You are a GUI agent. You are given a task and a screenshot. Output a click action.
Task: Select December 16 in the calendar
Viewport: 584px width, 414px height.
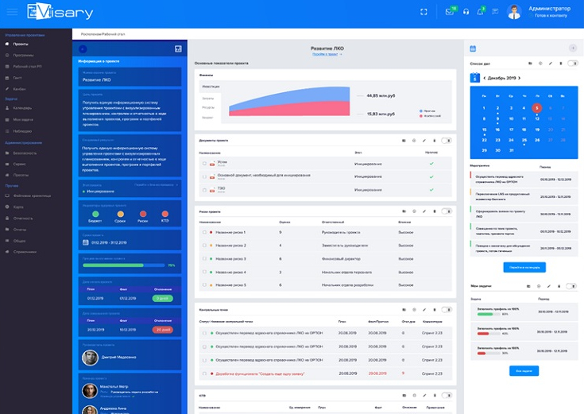(497, 129)
